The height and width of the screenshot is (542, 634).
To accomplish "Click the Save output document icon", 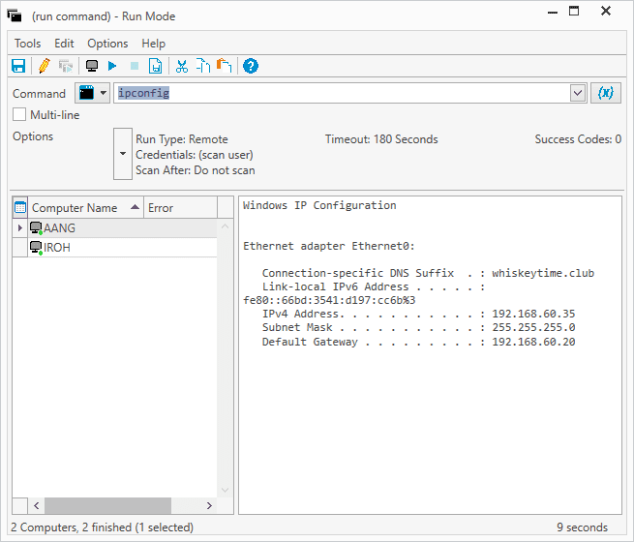I will (155, 66).
